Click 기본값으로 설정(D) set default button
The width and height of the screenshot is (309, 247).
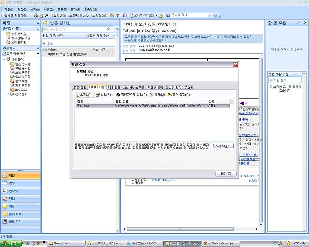(132, 95)
